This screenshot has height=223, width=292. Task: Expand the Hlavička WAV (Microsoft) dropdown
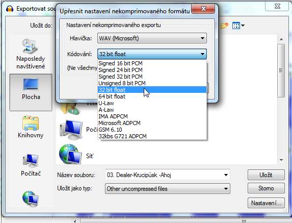pos(152,38)
